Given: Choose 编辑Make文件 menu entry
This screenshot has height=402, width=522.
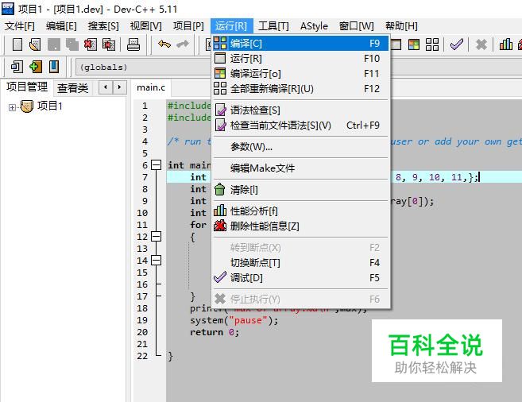Looking at the screenshot, I should [300, 168].
